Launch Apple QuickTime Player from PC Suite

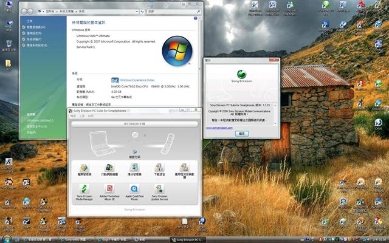pyautogui.click(x=134, y=193)
